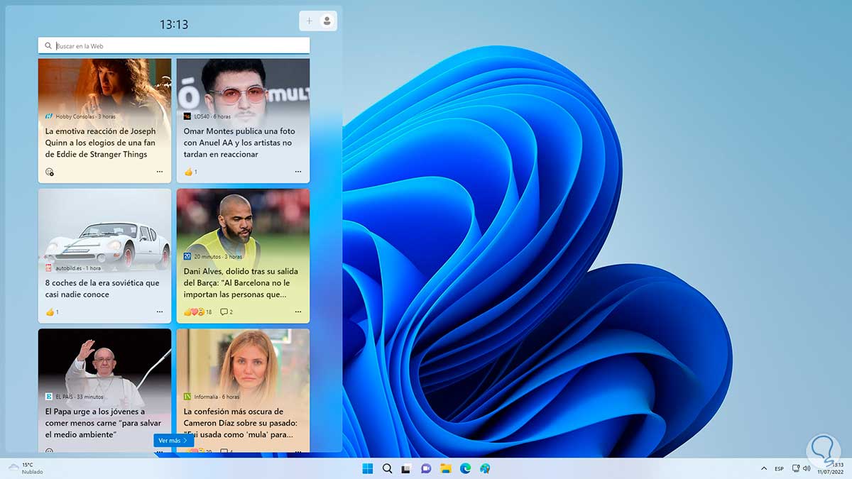Click the 13:13 time at the top of the widgets panel
The height and width of the screenshot is (479, 852).
[x=173, y=24]
